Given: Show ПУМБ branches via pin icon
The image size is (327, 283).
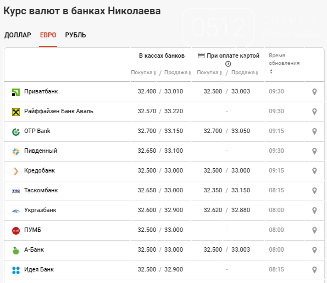Looking at the screenshot, I should tap(314, 230).
